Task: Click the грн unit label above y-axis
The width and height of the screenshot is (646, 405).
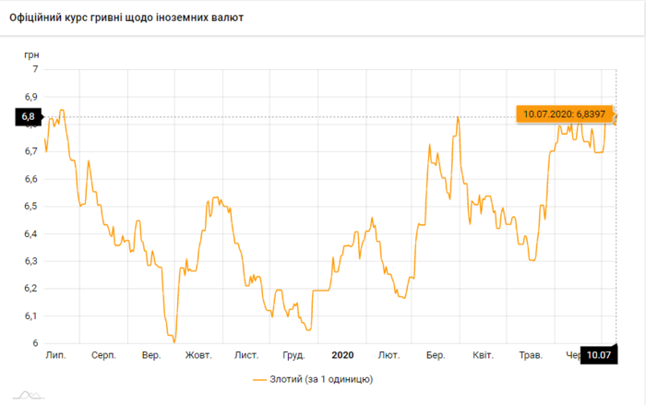Action: pos(31,54)
